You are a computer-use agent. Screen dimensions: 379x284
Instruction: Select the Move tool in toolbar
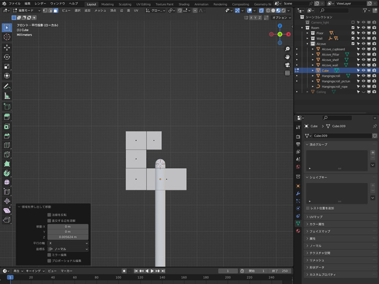click(7, 47)
